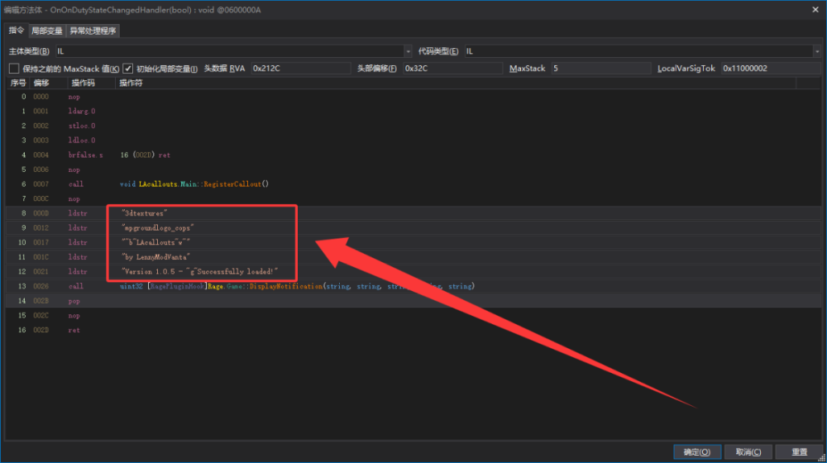This screenshot has width=827, height=463.
Task: Select the ldarg.0 opcode
Action: click(x=82, y=112)
